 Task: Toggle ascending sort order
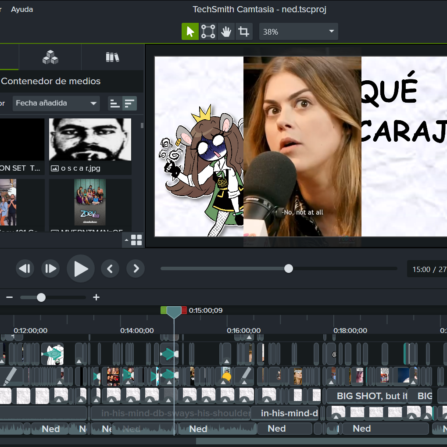point(114,104)
